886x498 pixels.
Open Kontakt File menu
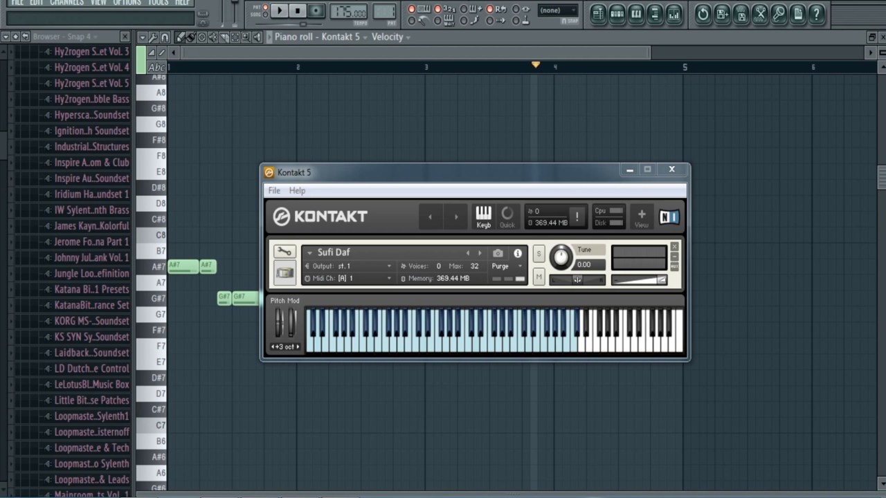point(274,190)
